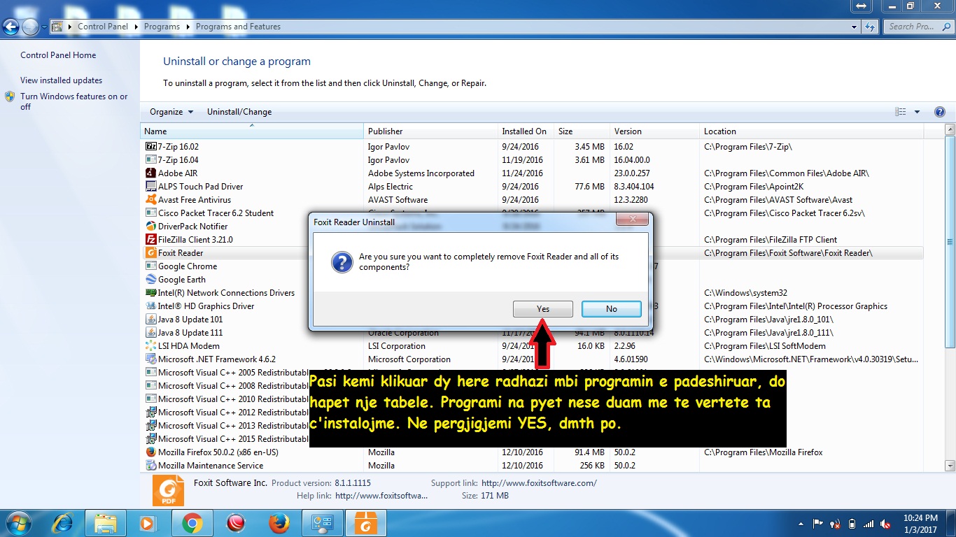This screenshot has width=956, height=537.
Task: Select the Avast Free Antivirus icon
Action: coord(150,200)
